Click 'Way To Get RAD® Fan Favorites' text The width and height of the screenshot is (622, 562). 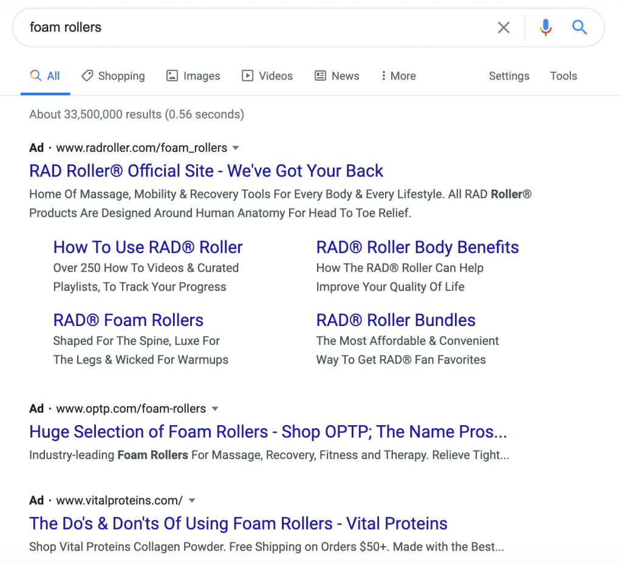tap(401, 360)
